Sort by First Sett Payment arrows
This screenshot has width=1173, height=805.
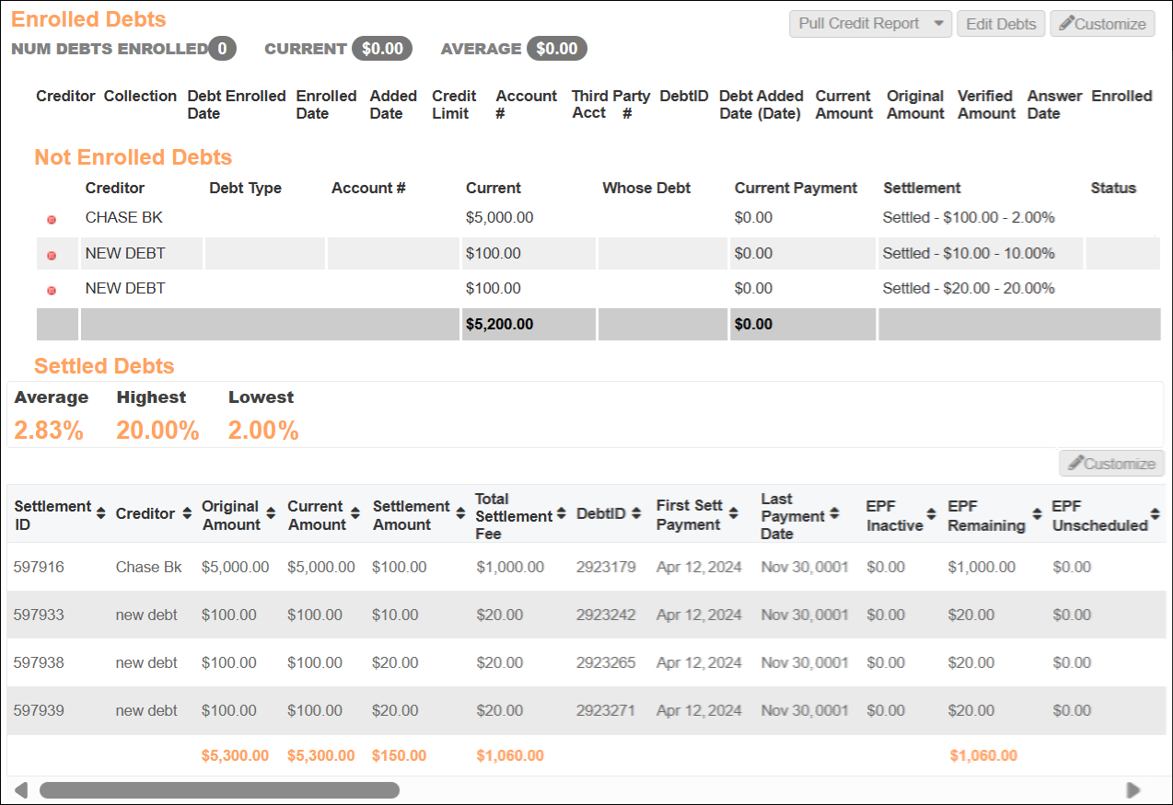click(x=734, y=514)
